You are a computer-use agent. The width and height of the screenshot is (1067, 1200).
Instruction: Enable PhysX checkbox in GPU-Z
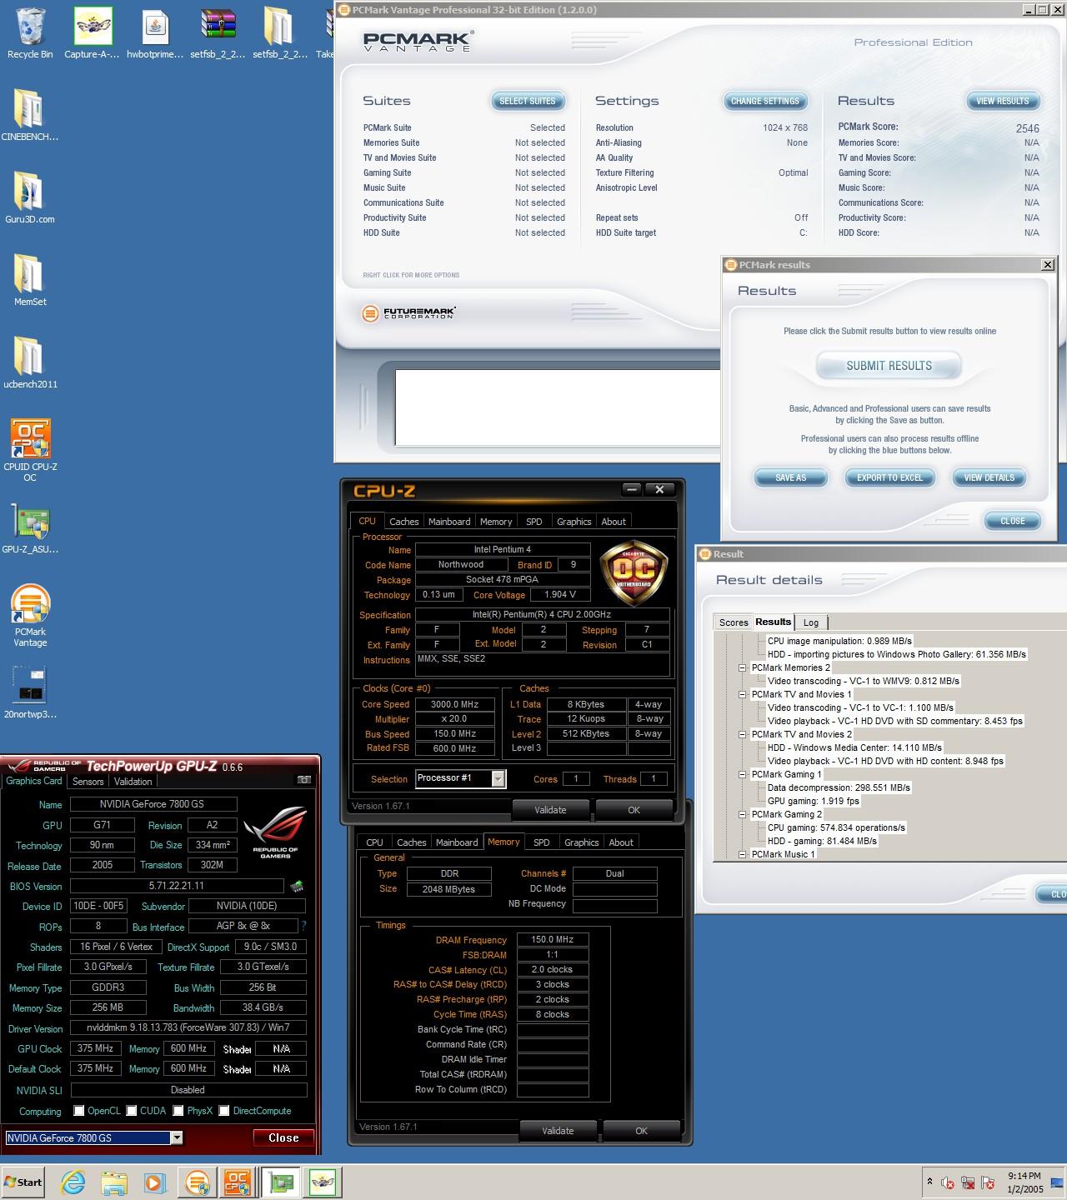click(178, 1111)
